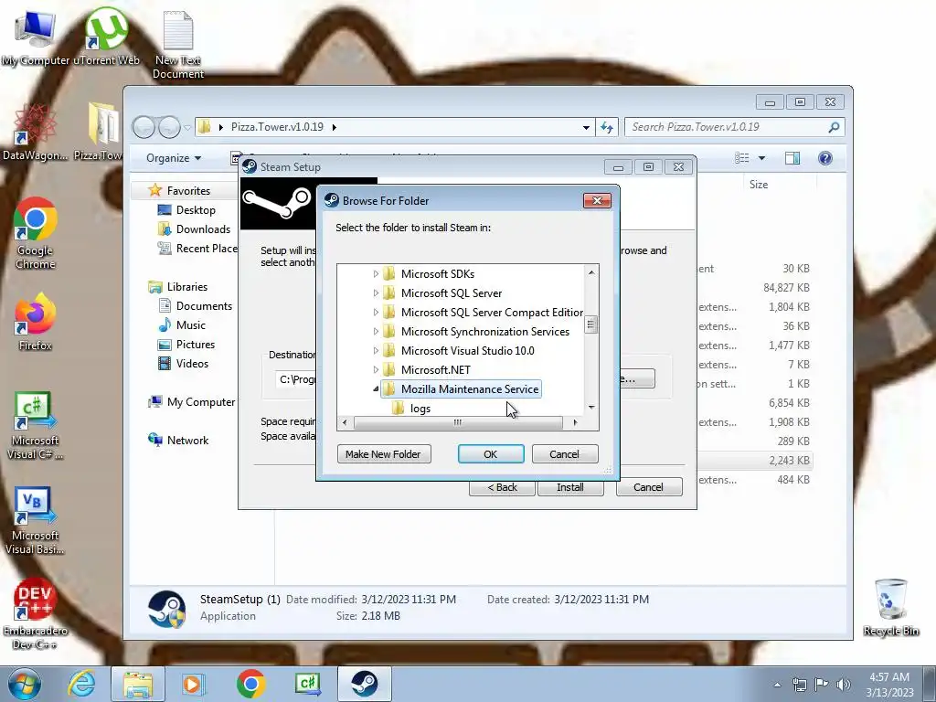936x702 pixels.
Task: Launch uTorrent Web desktop shortcut
Action: coord(106,37)
